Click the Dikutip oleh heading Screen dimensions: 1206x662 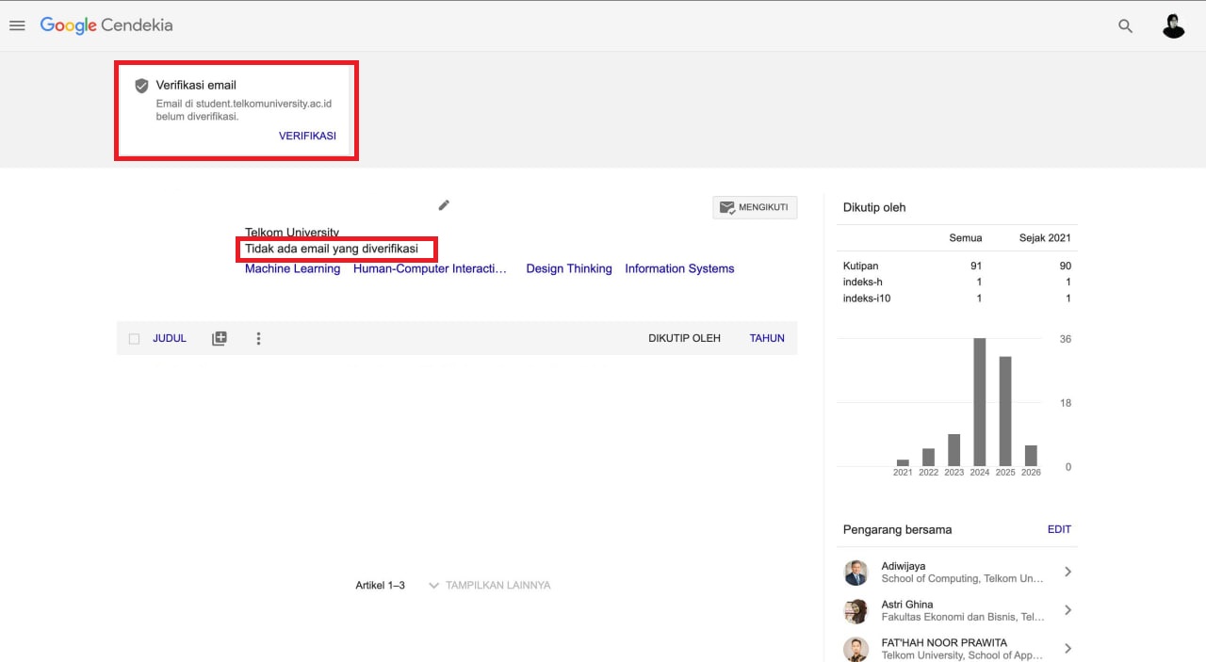pos(874,207)
